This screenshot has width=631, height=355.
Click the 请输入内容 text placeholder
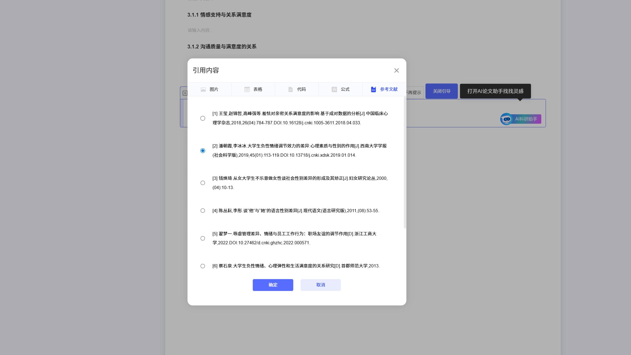point(200,30)
